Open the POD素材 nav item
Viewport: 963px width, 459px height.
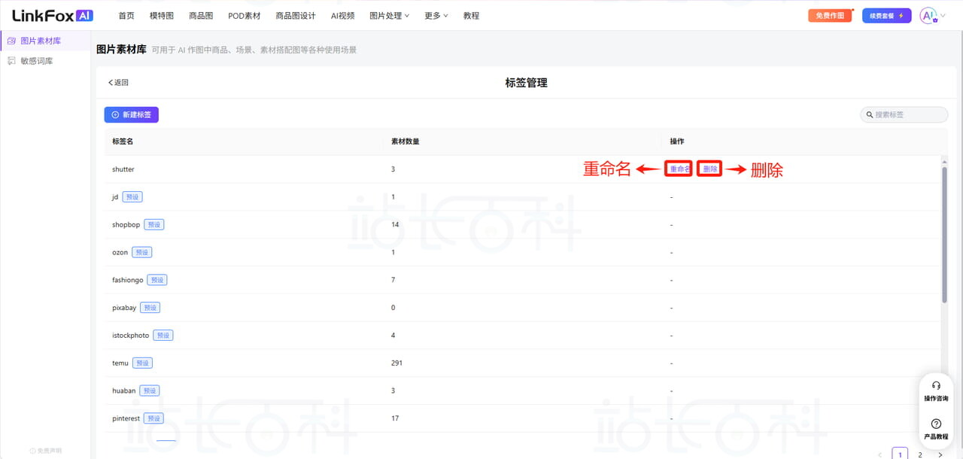point(245,16)
